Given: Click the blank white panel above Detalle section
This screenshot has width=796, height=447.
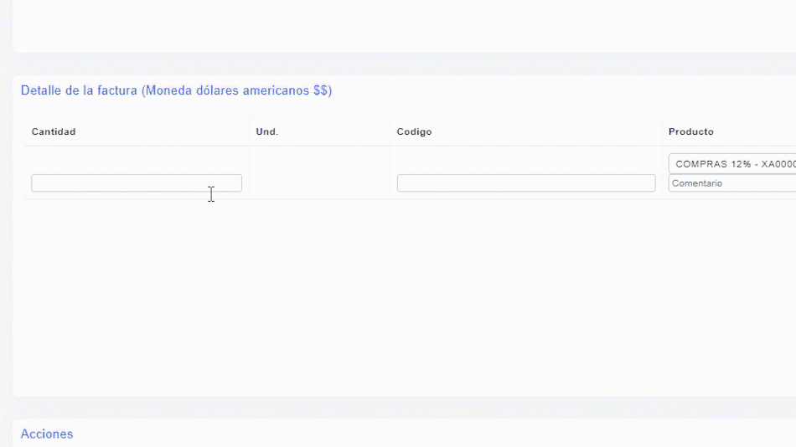Looking at the screenshot, I should click(x=402, y=25).
